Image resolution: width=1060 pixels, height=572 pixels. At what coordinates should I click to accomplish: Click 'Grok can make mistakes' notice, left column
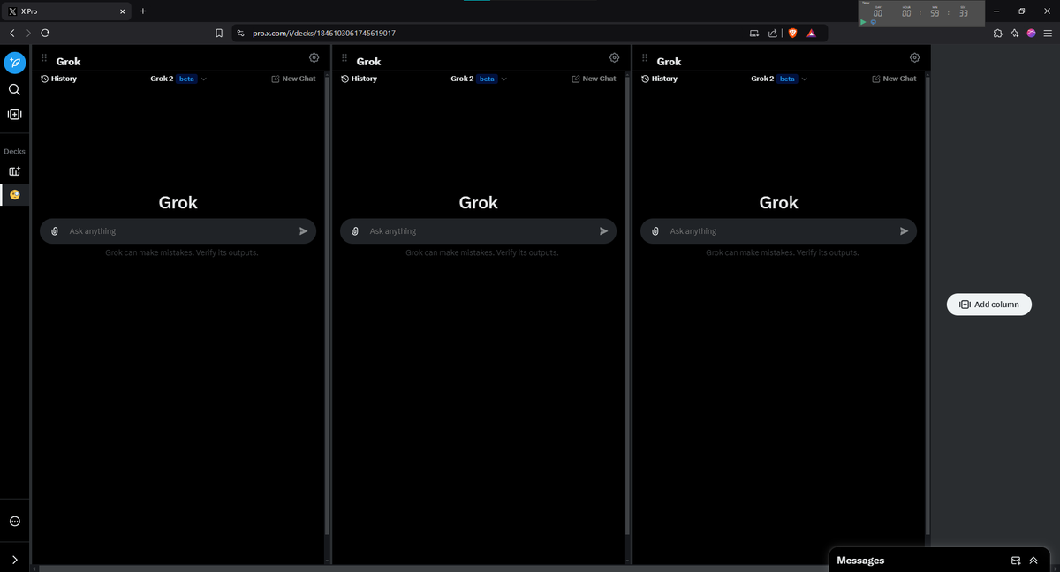coord(182,252)
